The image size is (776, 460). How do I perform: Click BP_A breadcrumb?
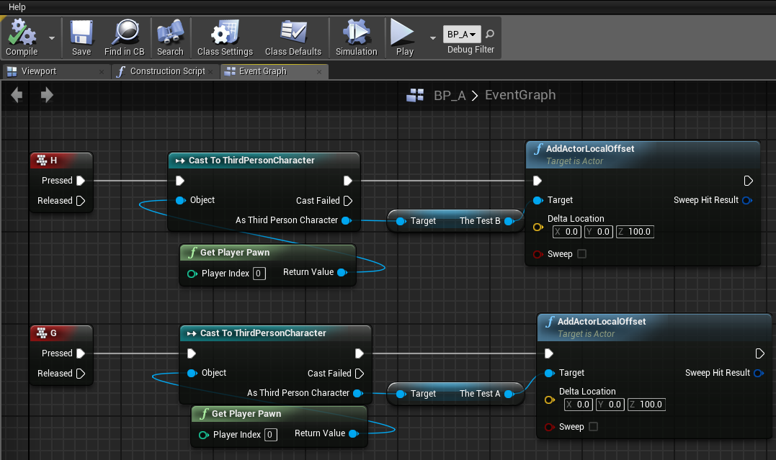point(450,95)
